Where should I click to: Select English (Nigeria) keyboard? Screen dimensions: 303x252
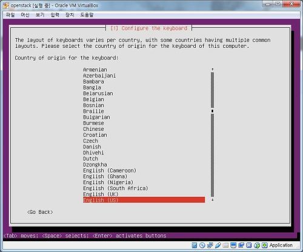[108, 182]
